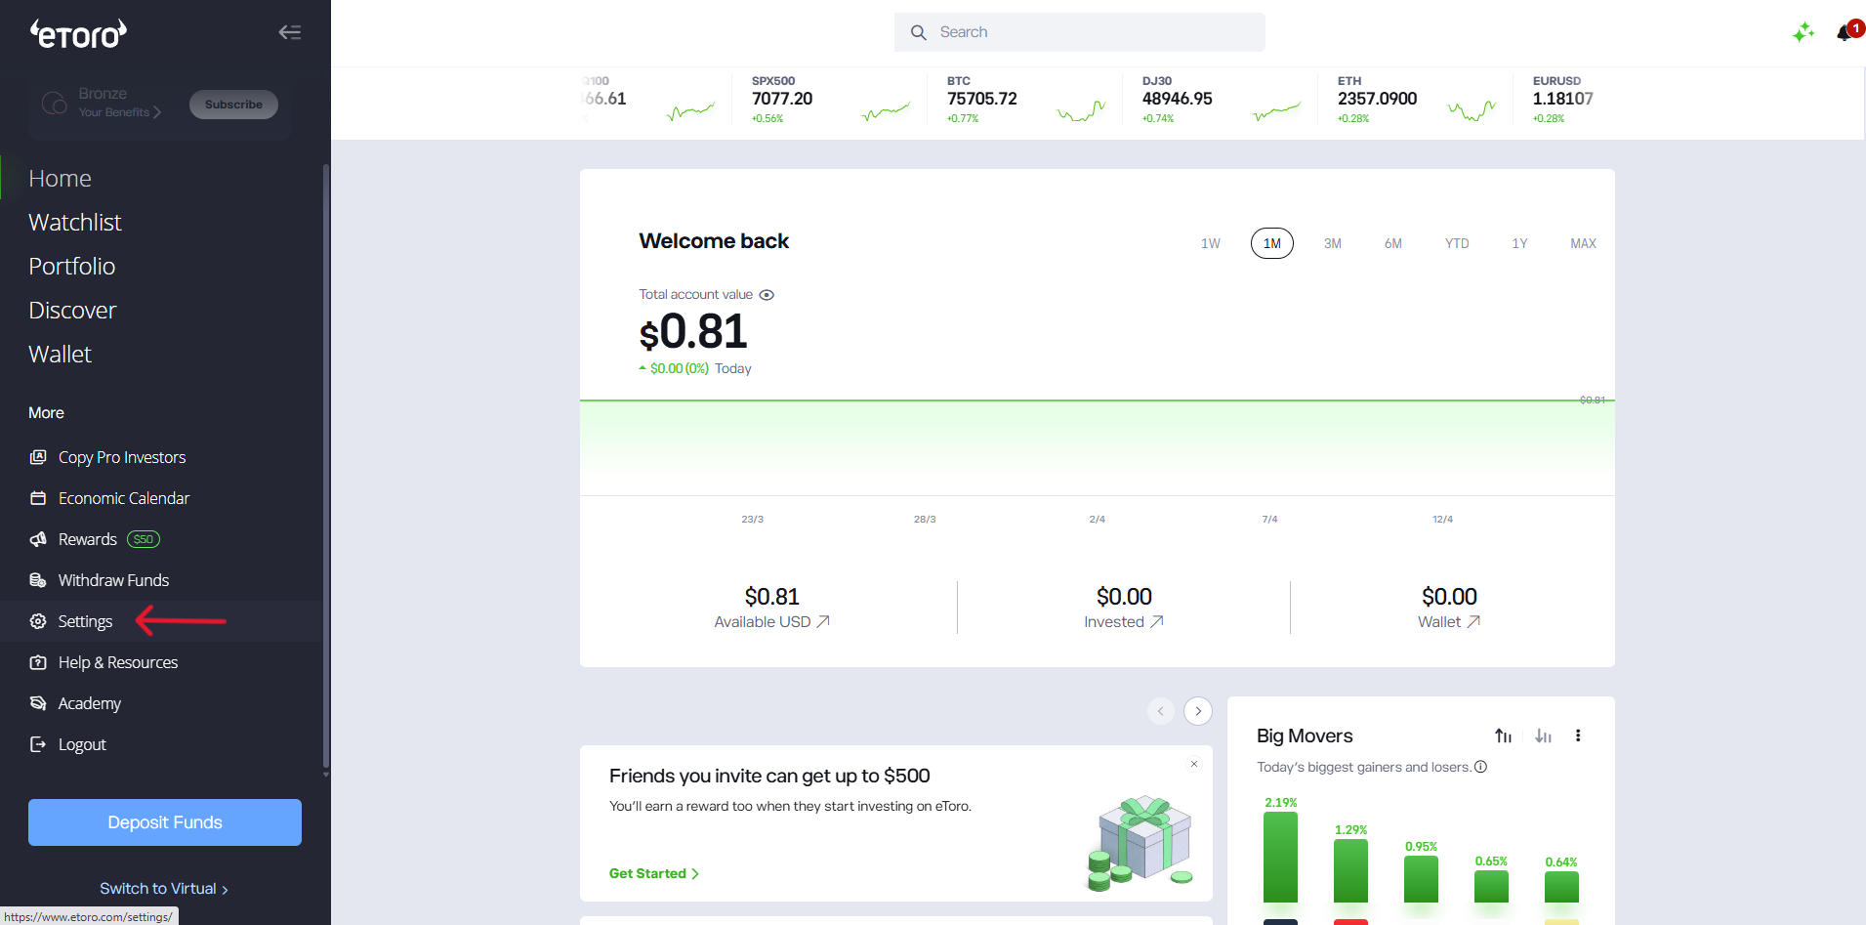Click the 0.65% Big Movers bar
Viewport: 1866px width, 925px height.
(x=1491, y=887)
